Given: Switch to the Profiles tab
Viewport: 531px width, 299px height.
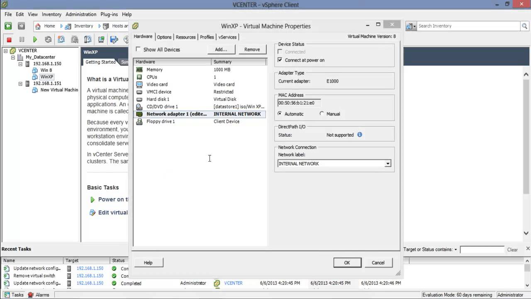Looking at the screenshot, I should coord(207,37).
